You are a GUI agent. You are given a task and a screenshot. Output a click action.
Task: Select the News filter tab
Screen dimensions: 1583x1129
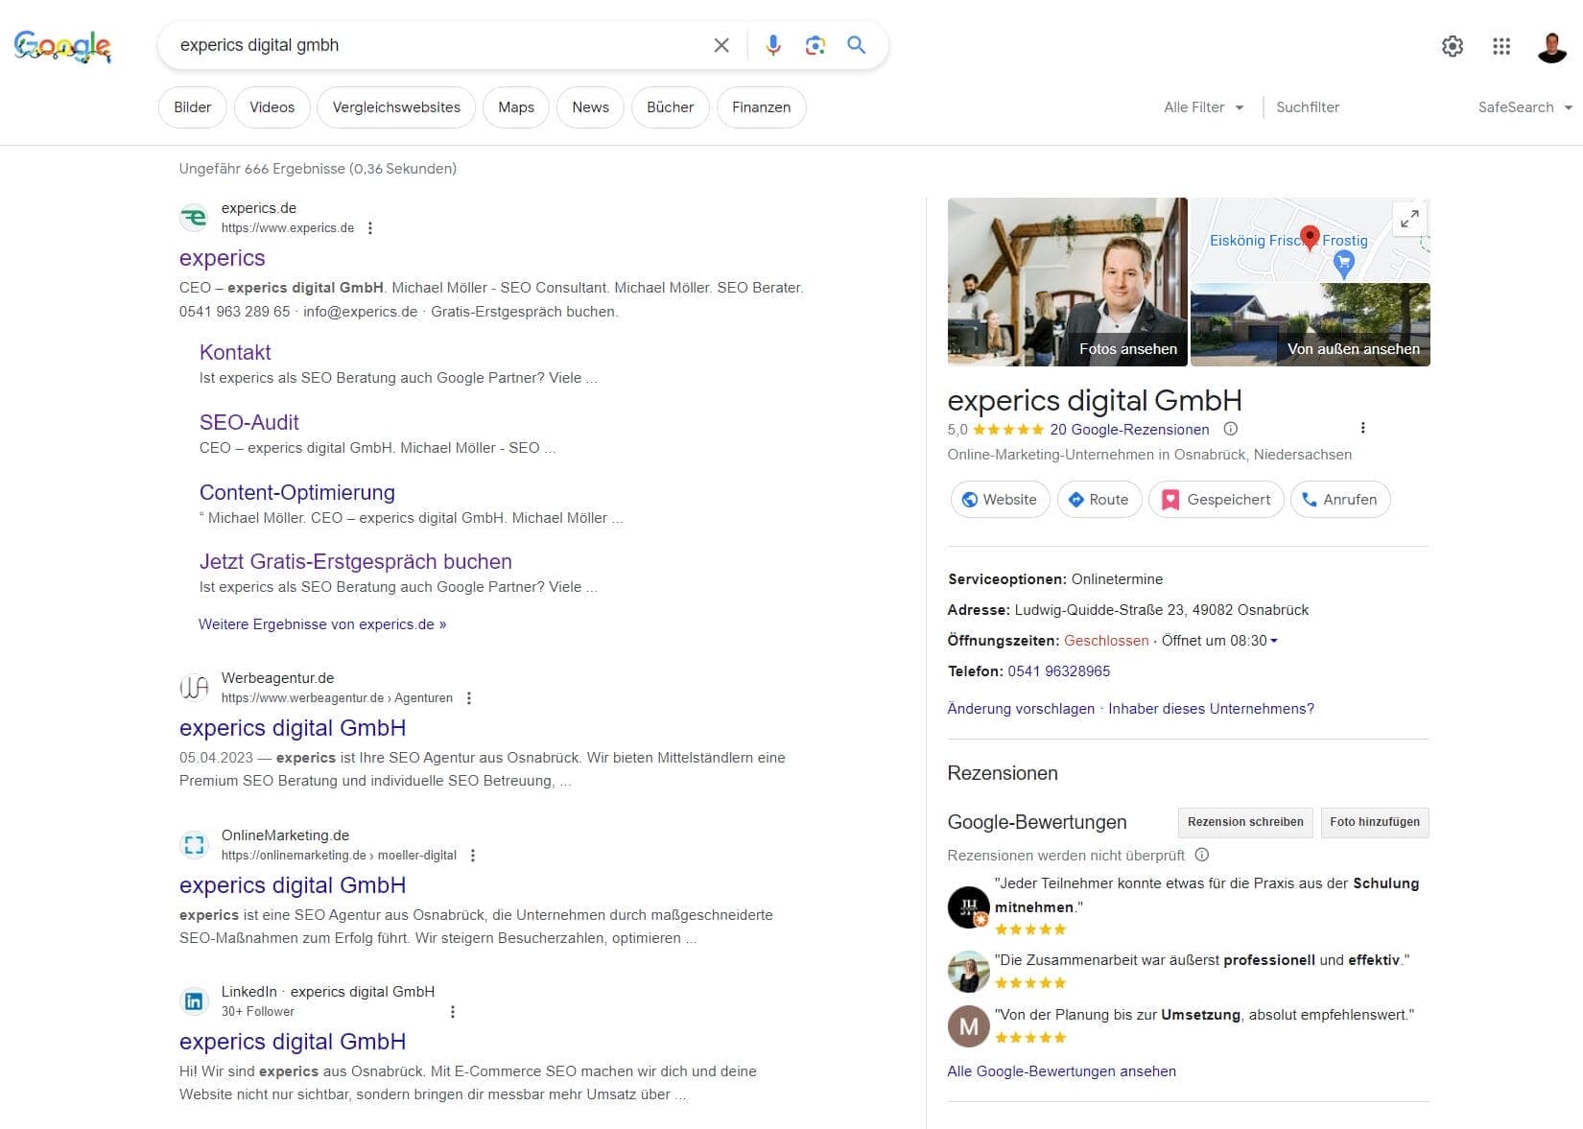[590, 107]
